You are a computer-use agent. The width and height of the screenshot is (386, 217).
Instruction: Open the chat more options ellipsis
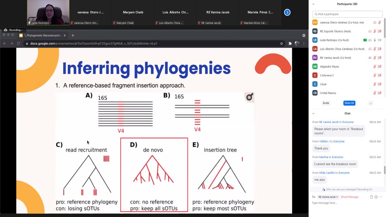click(x=381, y=197)
